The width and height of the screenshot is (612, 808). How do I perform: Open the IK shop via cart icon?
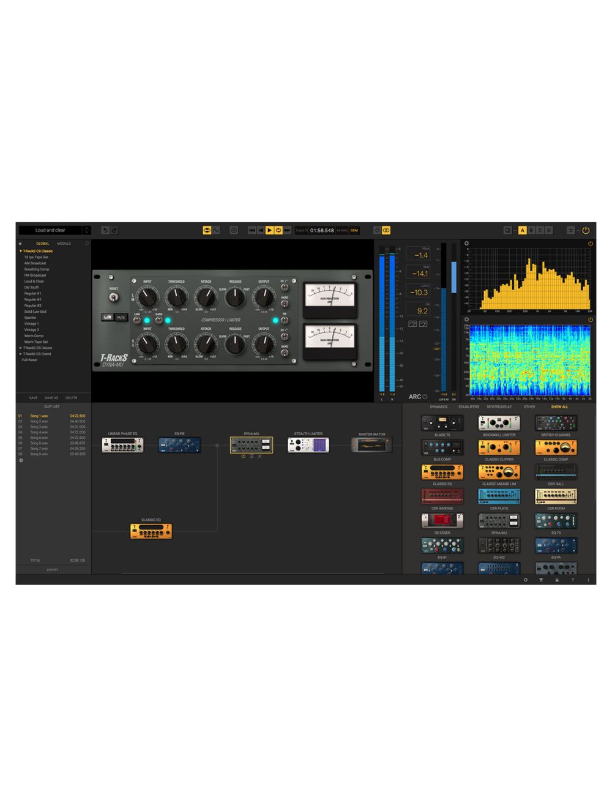pos(541,580)
